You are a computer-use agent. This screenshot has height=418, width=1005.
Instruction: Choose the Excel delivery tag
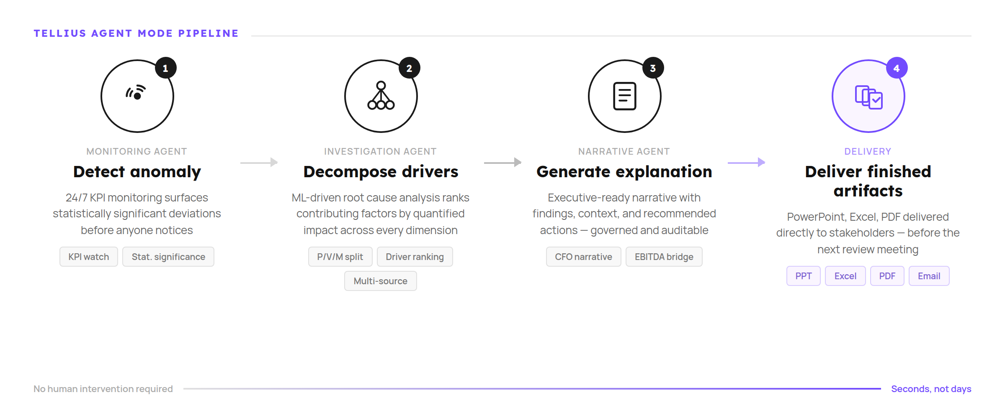(x=845, y=276)
